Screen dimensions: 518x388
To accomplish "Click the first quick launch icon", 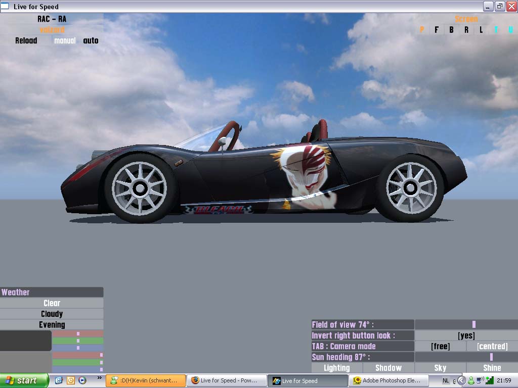I will (x=59, y=380).
